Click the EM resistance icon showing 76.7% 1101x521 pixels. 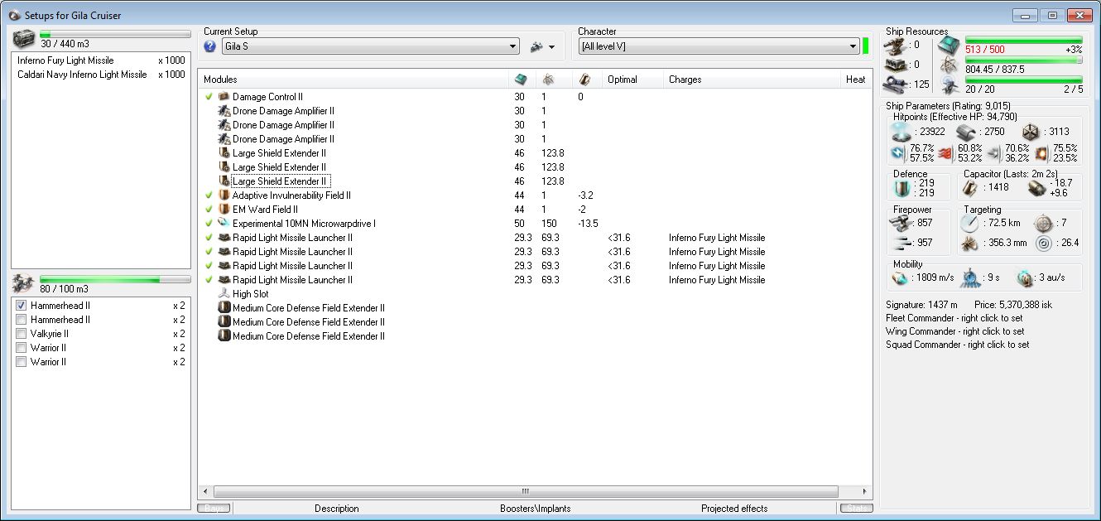click(897, 153)
